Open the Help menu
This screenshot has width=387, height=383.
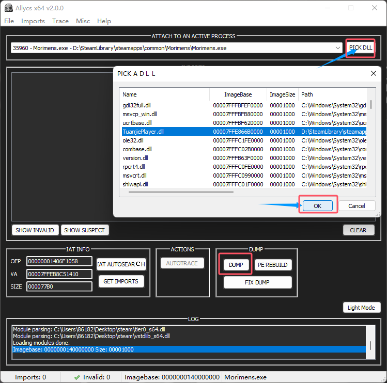tap(104, 21)
